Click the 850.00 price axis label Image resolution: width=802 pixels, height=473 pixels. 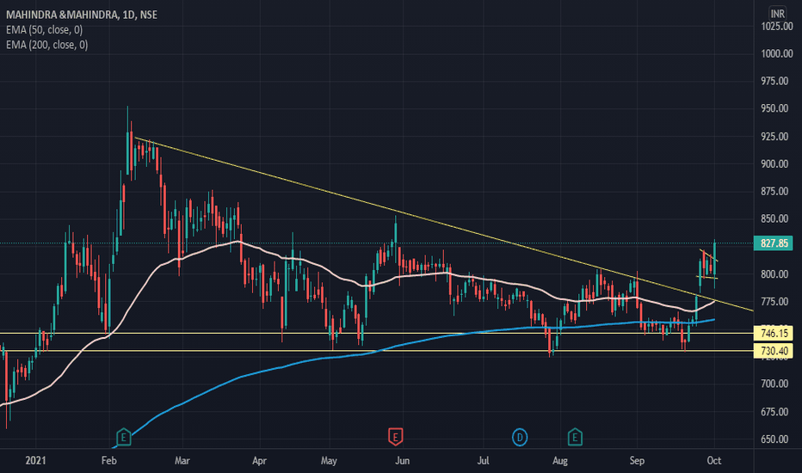776,218
